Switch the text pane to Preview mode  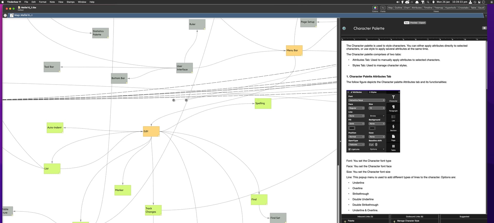tap(414, 23)
